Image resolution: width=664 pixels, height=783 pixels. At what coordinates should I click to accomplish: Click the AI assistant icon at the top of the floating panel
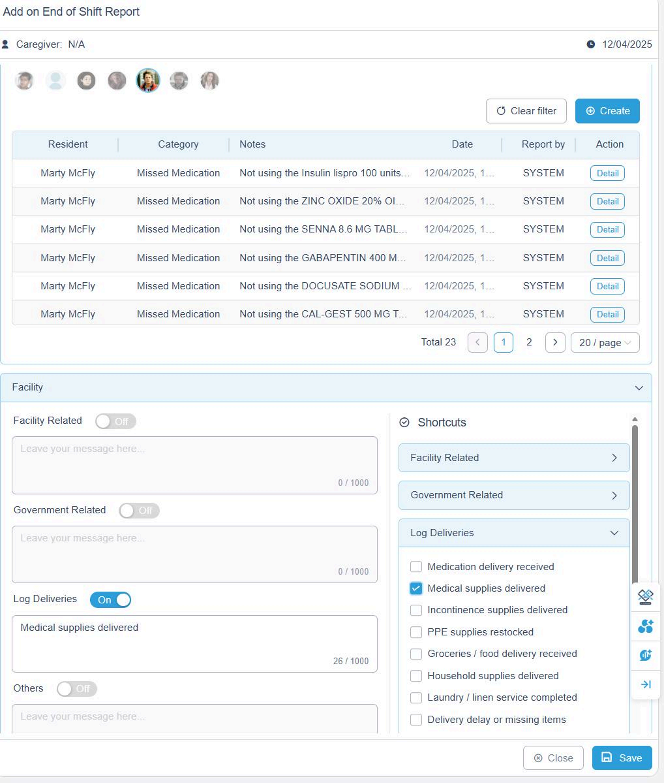[645, 596]
